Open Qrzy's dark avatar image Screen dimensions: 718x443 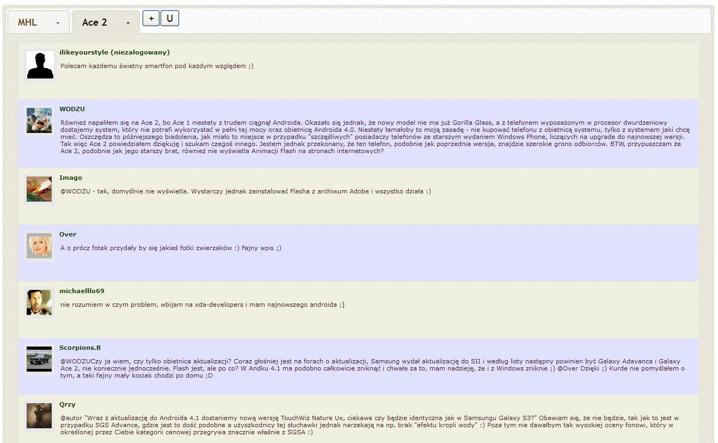coord(39,416)
